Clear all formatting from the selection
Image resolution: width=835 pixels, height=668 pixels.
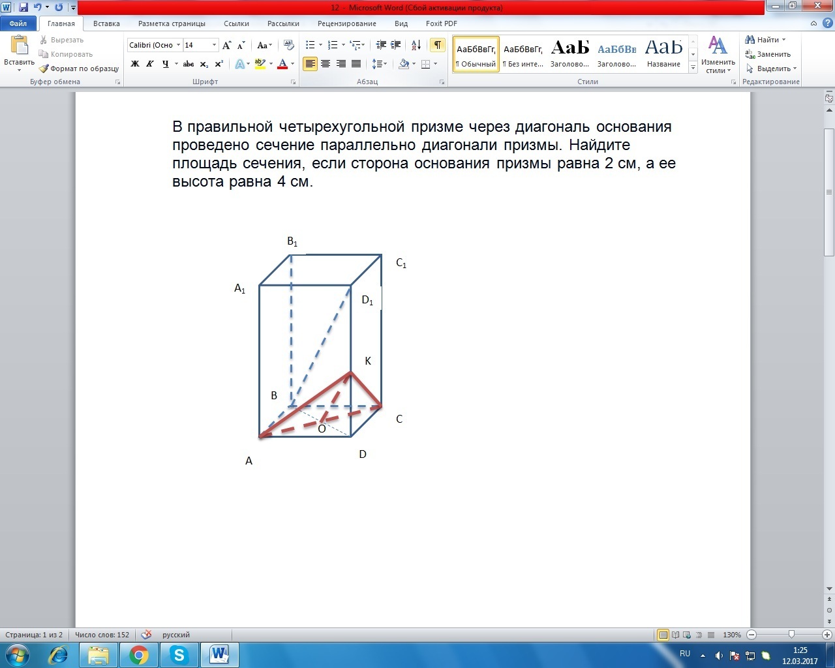coord(289,45)
